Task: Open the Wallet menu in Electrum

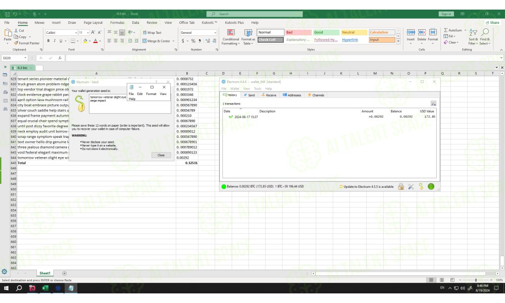Action: tap(234, 88)
